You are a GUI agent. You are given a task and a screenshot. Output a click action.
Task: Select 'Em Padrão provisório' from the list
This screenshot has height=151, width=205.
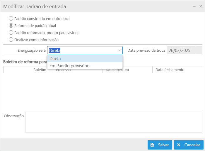(85, 66)
